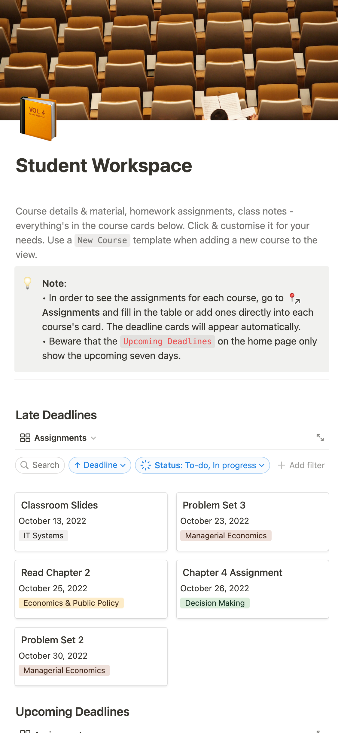Open the Status: To-do, In progress filter
Screen dimensions: 338x733
point(205,465)
